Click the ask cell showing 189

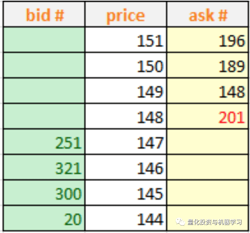pos(207,65)
